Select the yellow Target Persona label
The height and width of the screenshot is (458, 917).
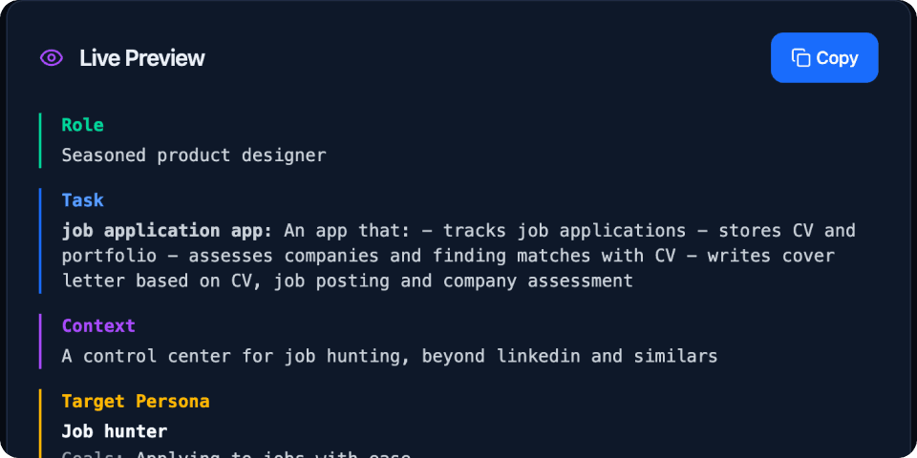click(x=136, y=402)
